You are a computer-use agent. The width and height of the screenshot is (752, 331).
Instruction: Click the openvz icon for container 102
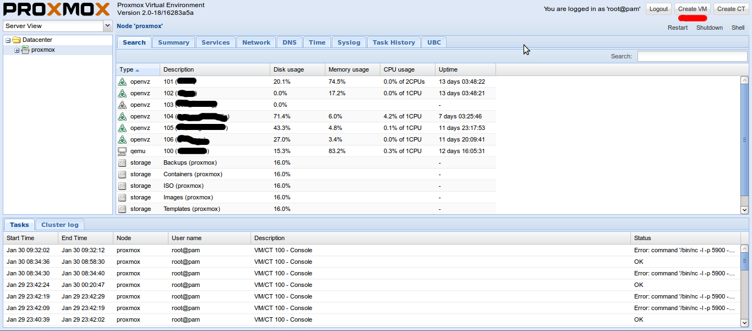pos(122,93)
